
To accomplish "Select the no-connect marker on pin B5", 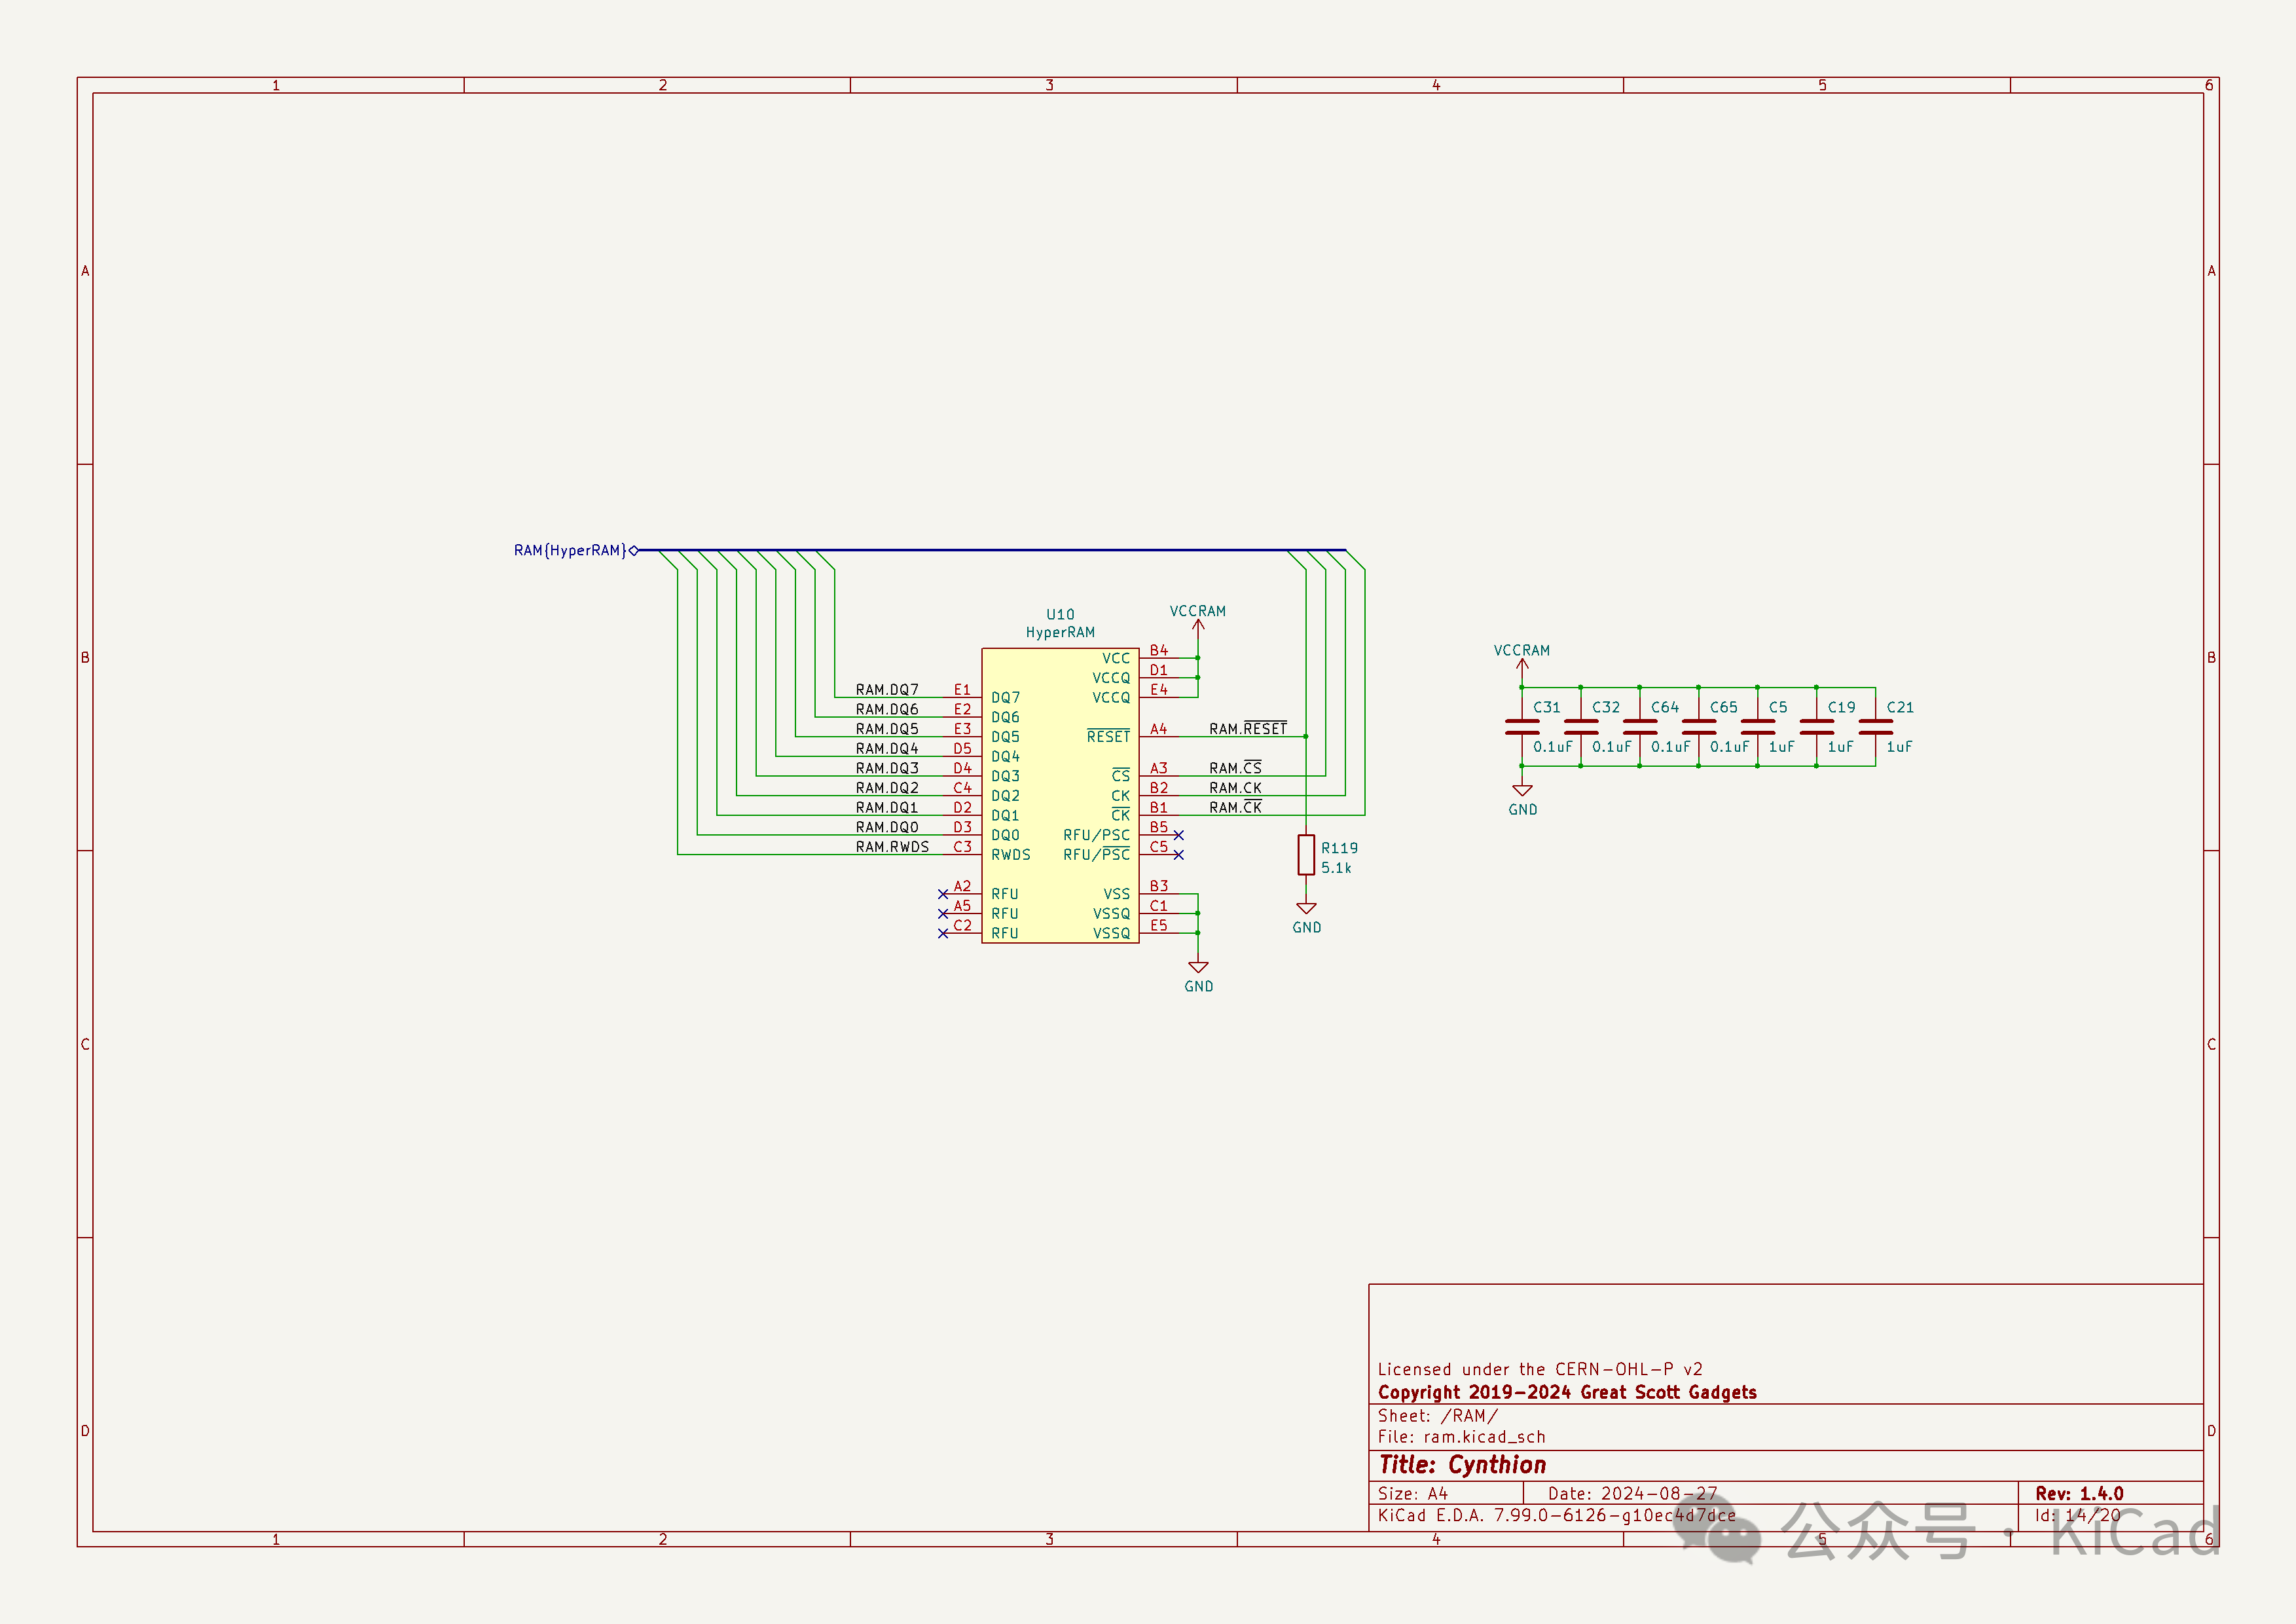I will tap(1179, 835).
